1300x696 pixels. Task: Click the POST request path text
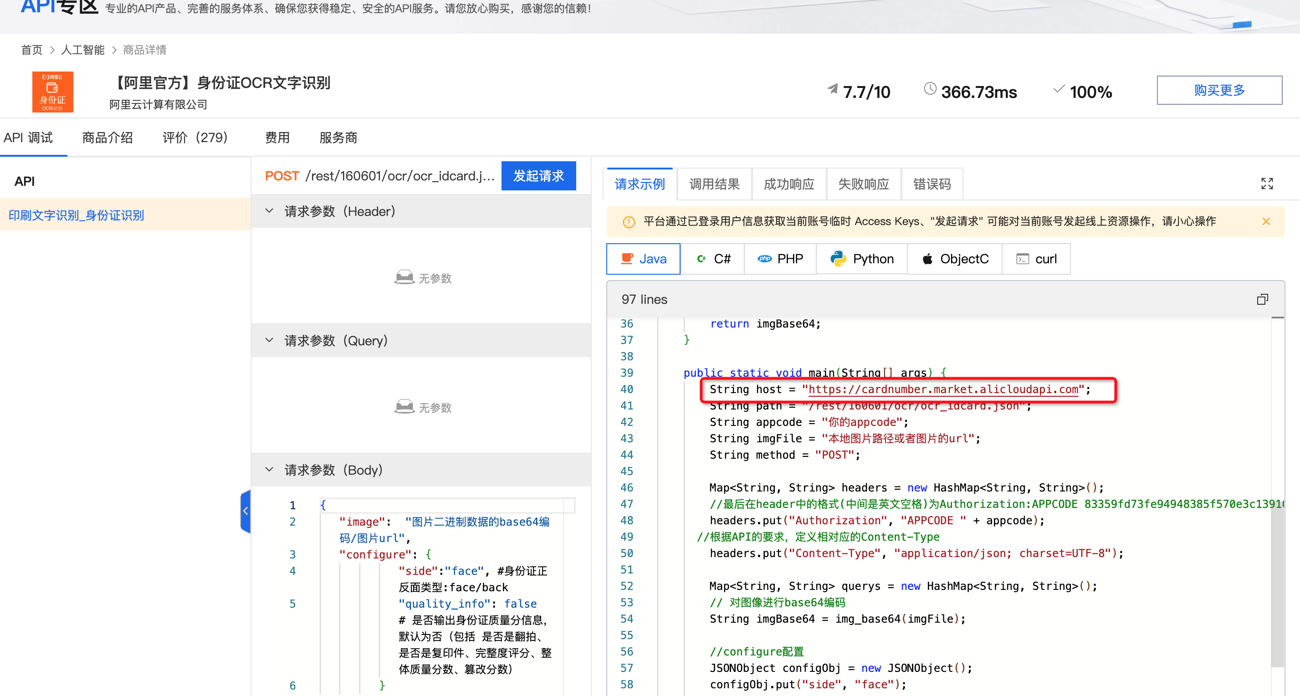pos(399,176)
